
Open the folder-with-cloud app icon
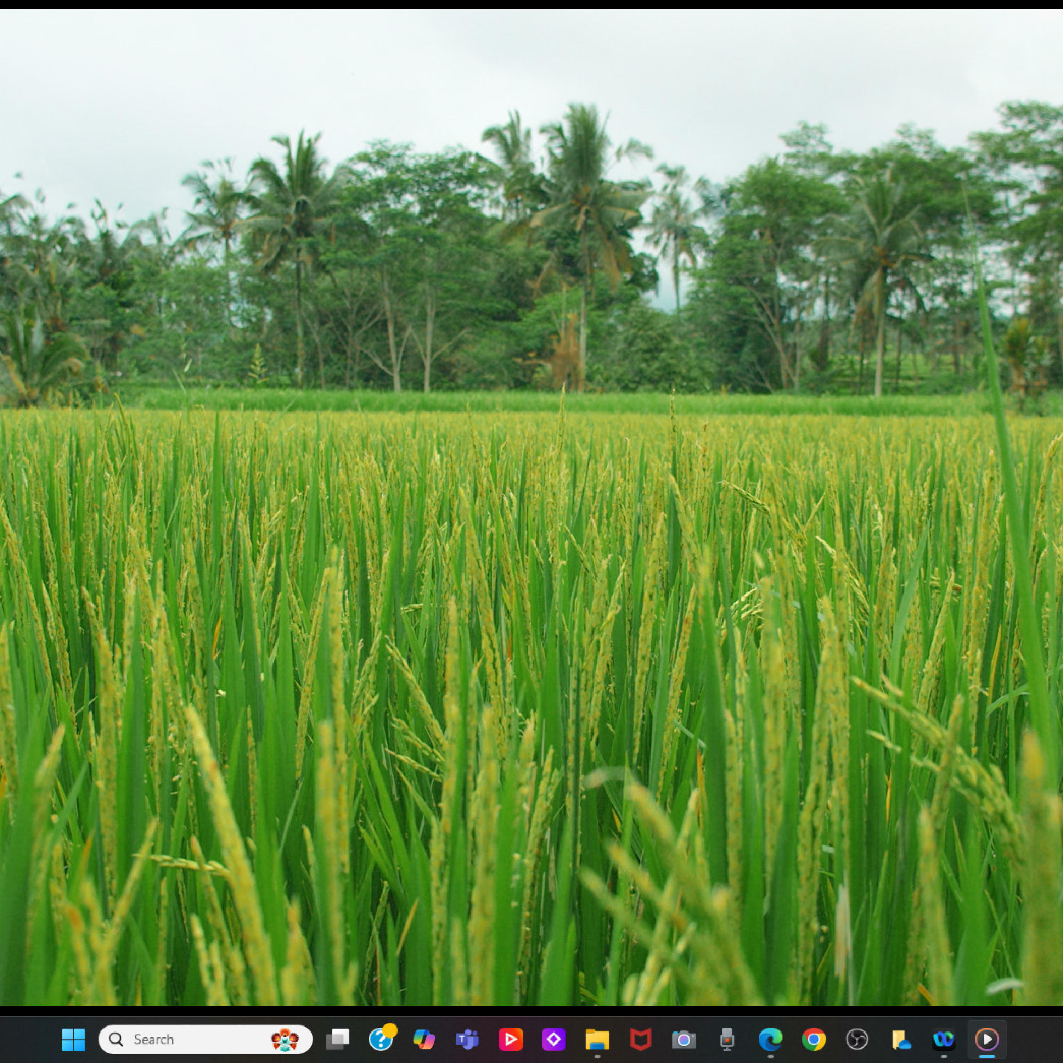tap(900, 1039)
